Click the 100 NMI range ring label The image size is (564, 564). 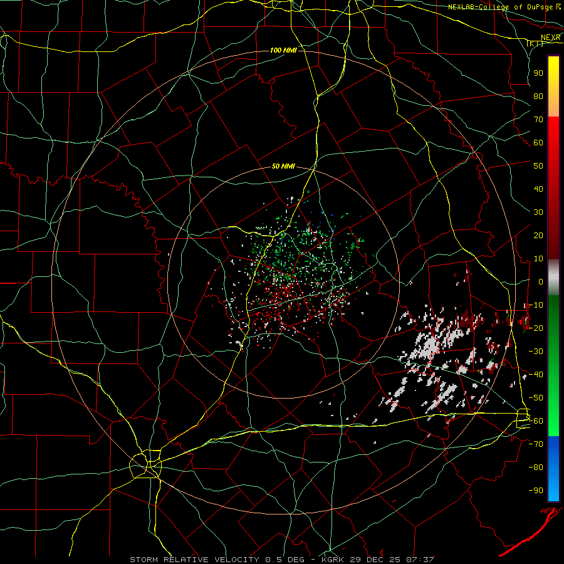coord(283,50)
